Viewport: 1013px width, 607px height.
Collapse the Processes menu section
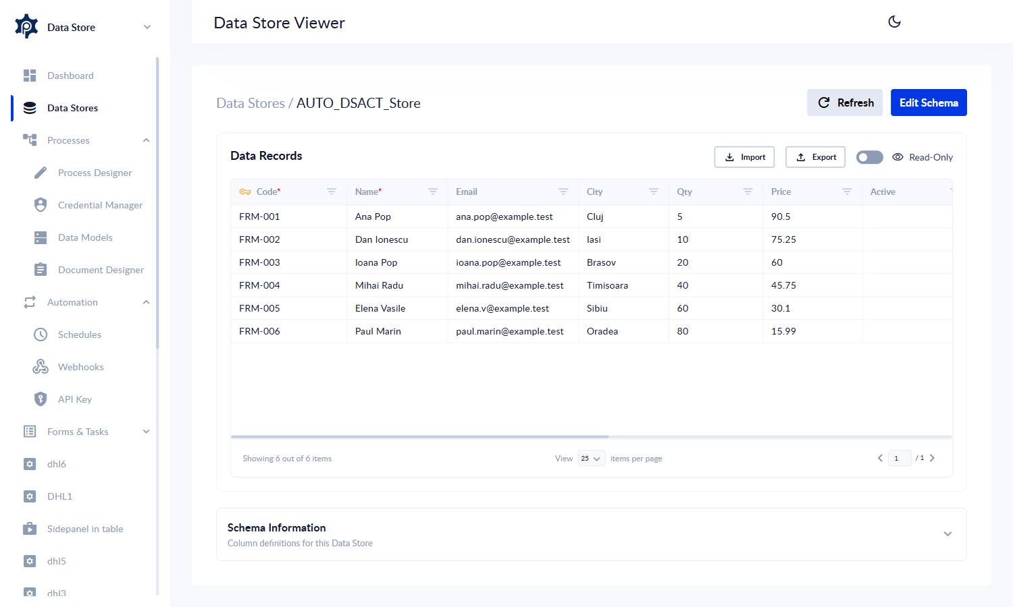[x=146, y=140]
